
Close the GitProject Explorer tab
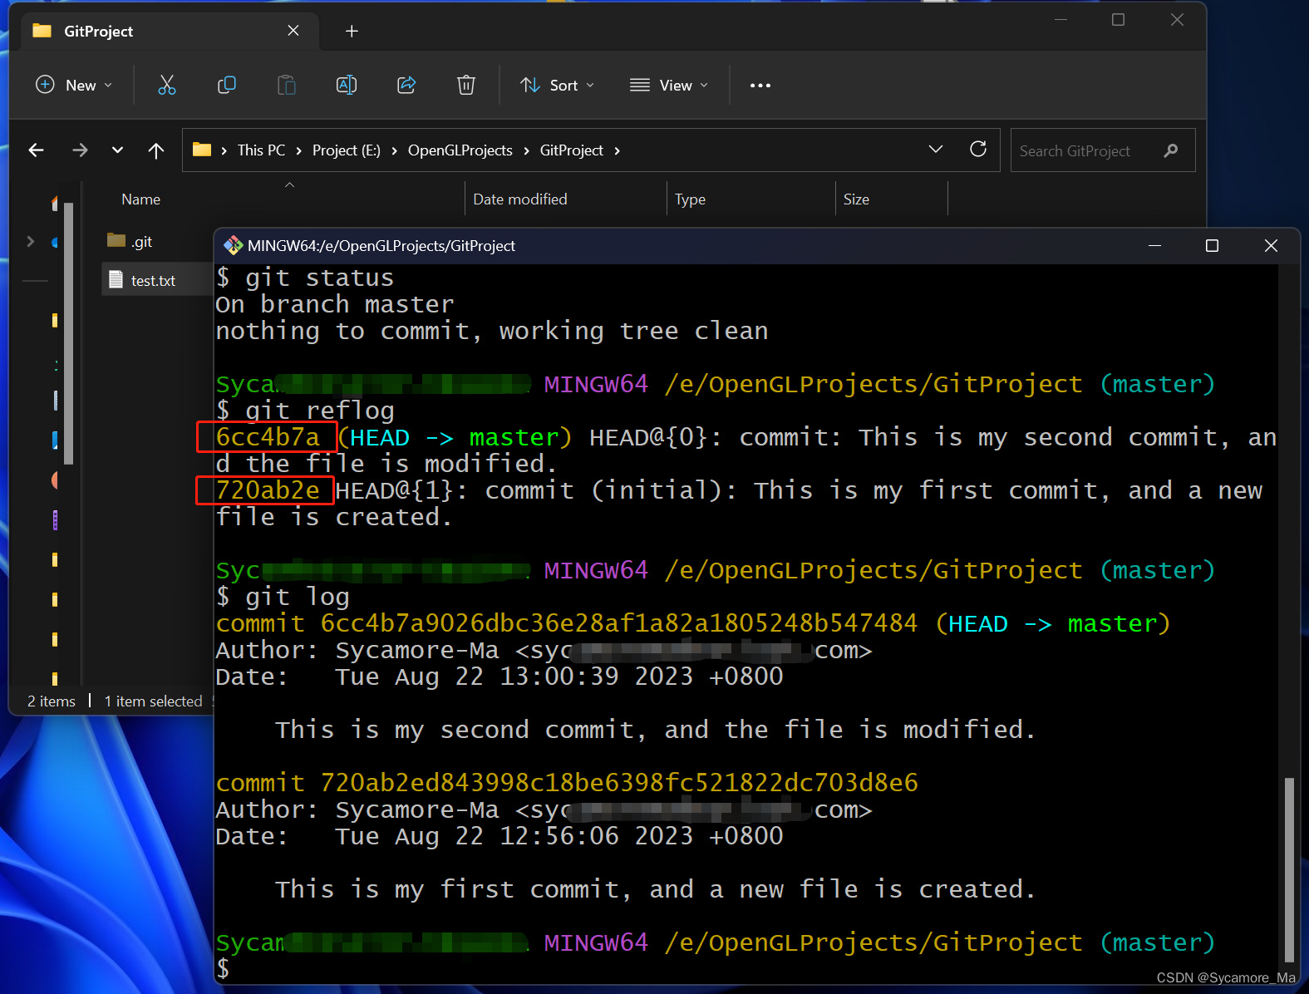point(293,31)
